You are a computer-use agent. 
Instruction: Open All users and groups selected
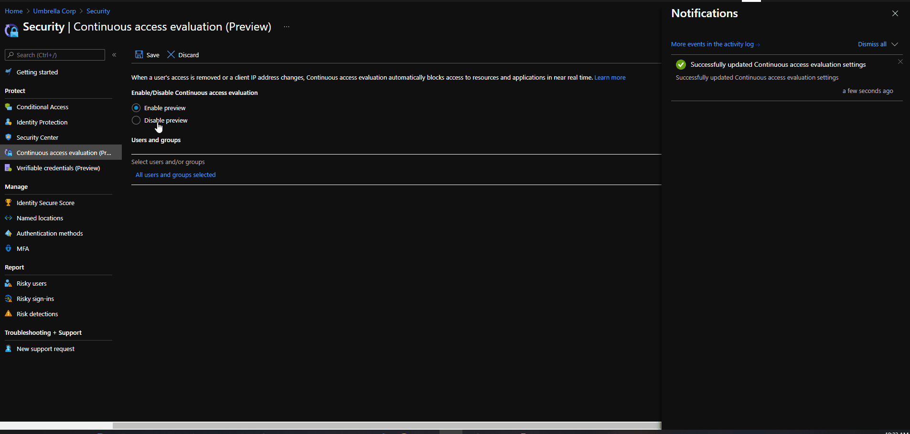[x=175, y=175]
